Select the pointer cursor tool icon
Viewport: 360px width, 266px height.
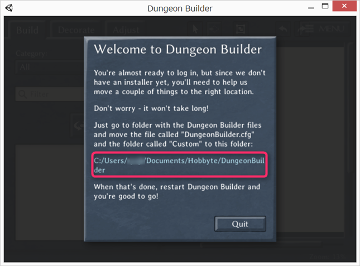coord(195,30)
